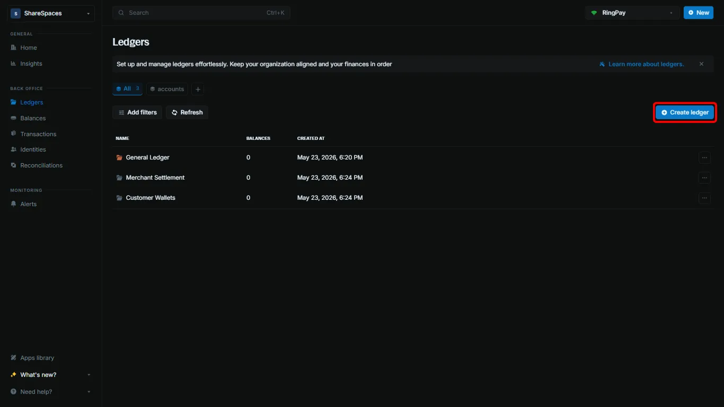Open the General Ledger entry

pos(147,157)
